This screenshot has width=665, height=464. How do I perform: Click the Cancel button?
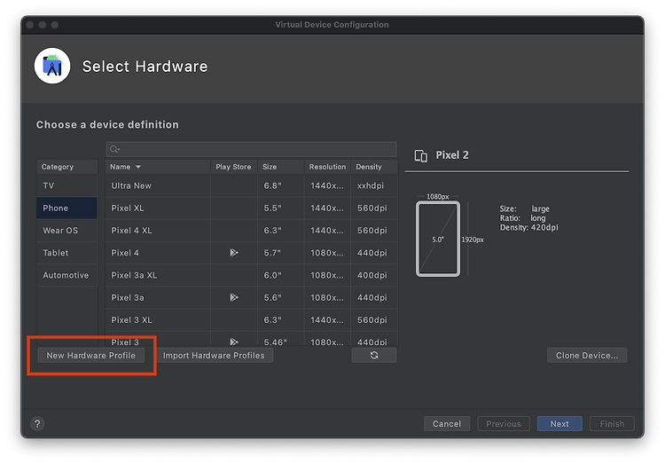click(447, 424)
